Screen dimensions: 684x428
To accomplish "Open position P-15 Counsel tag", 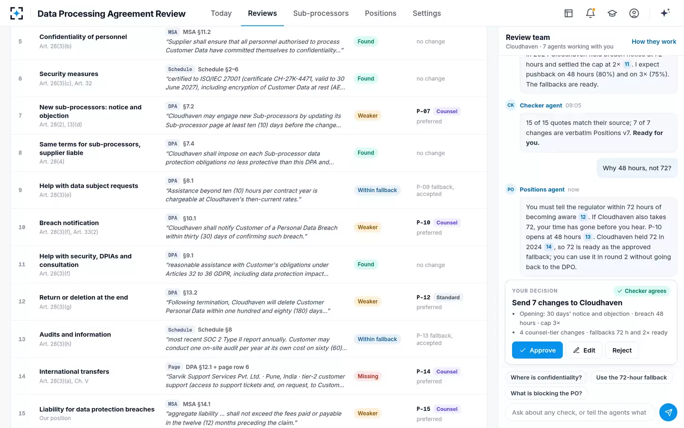I will [x=447, y=409].
